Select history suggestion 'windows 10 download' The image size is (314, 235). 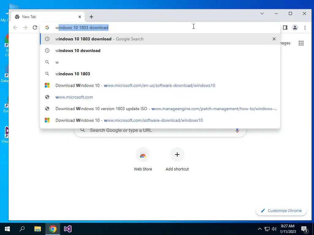[160, 50]
